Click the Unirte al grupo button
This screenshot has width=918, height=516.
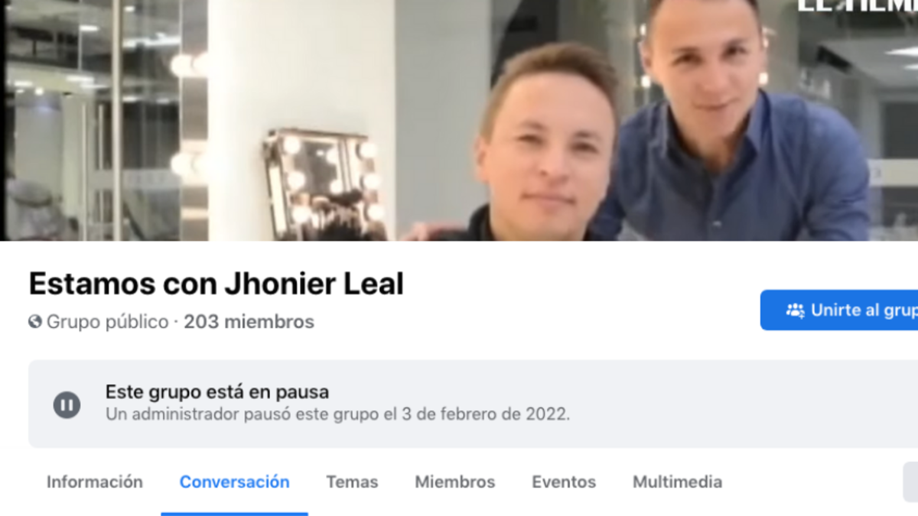(x=839, y=310)
